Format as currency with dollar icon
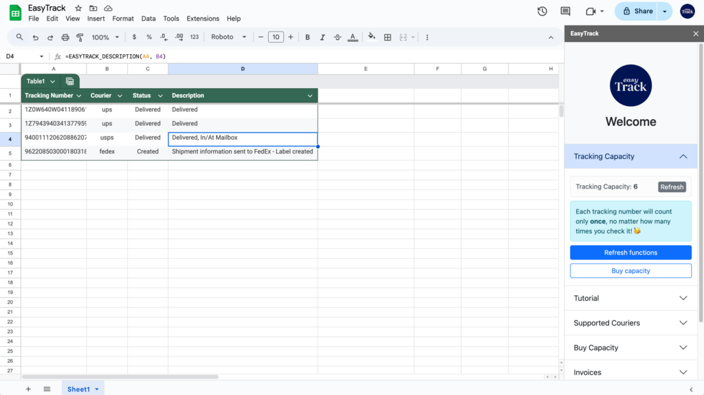Viewport: 704px width, 395px height. 134,37
